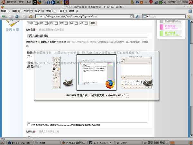Open the mail launcher envelope icon in panel
The height and width of the screenshot is (145, 193).
click(x=44, y=2)
